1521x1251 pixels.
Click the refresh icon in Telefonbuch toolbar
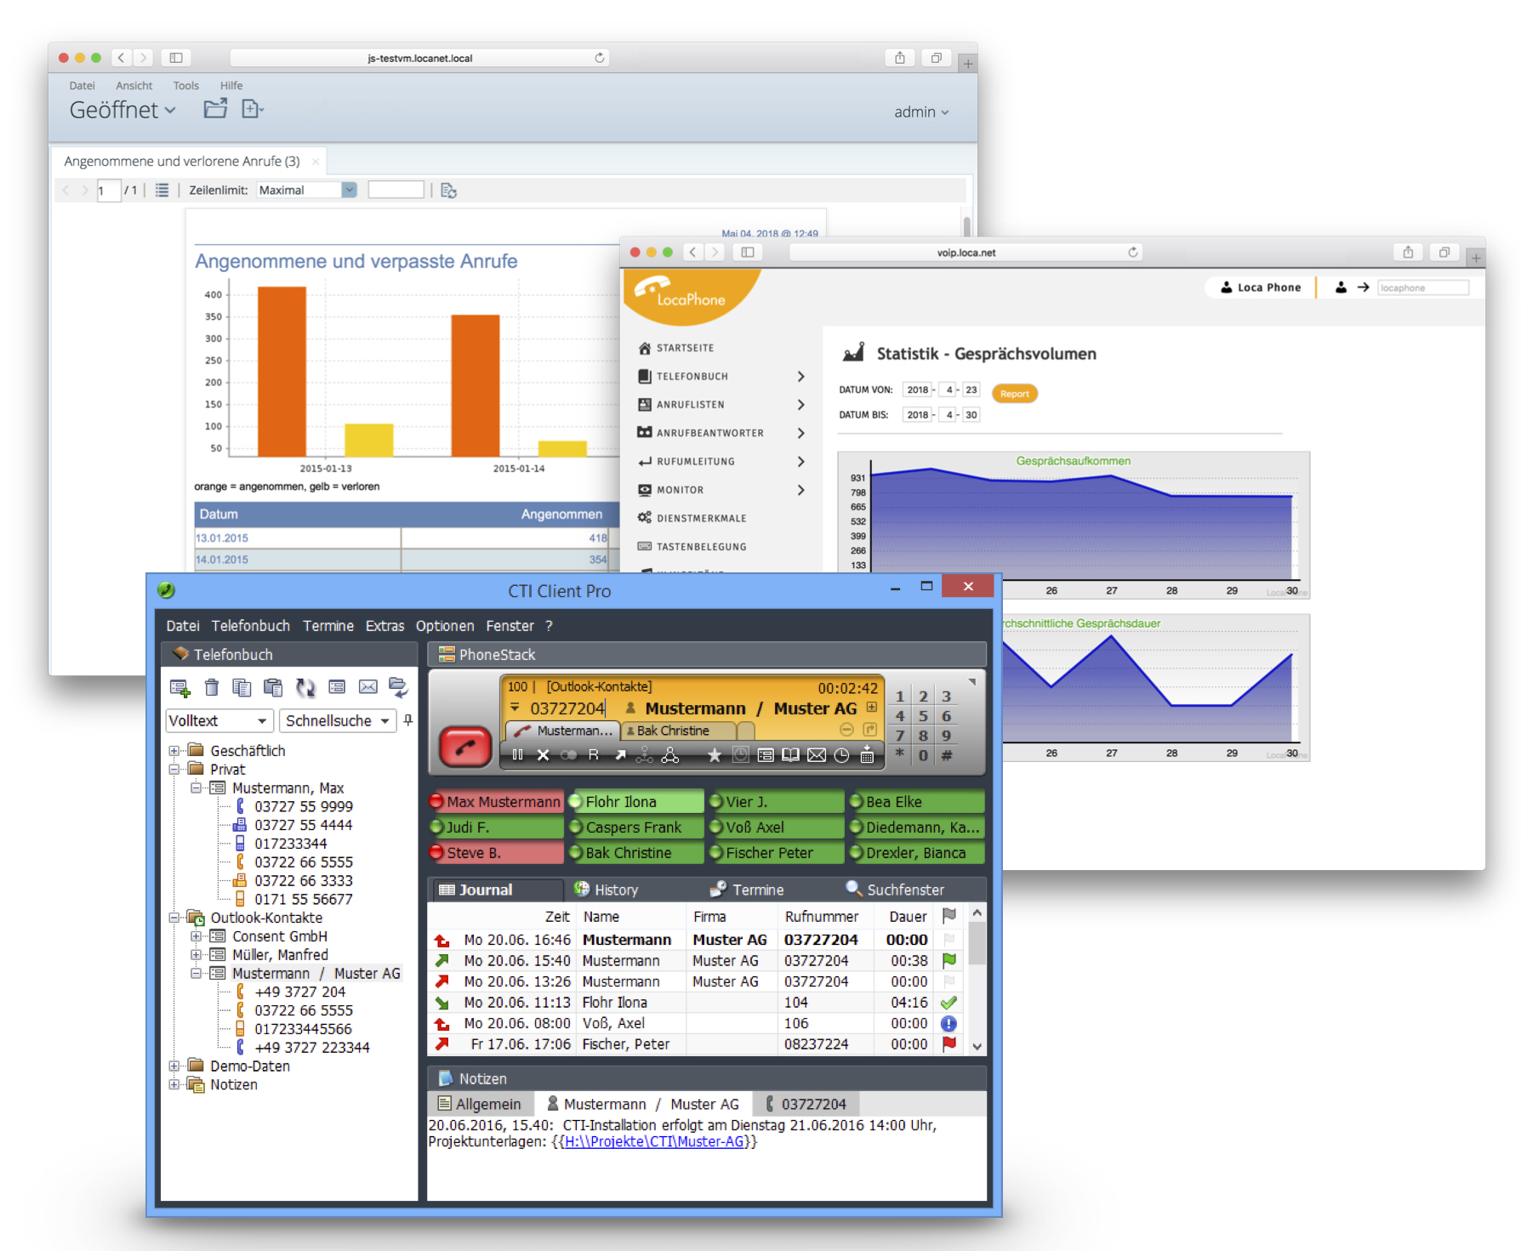(305, 687)
